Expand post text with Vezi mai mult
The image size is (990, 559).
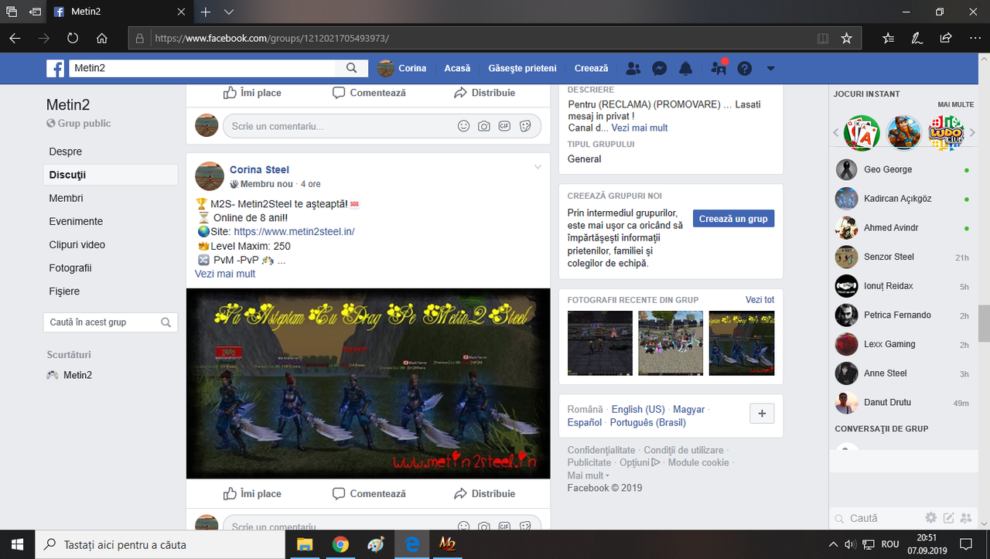coord(225,274)
